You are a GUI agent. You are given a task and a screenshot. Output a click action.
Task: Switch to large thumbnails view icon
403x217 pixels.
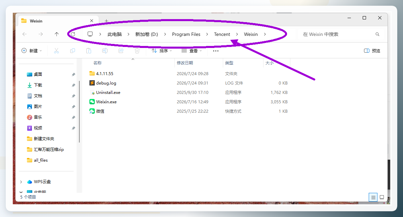click(x=382, y=197)
